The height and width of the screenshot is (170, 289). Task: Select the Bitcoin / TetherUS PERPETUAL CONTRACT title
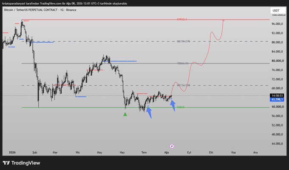40,10
